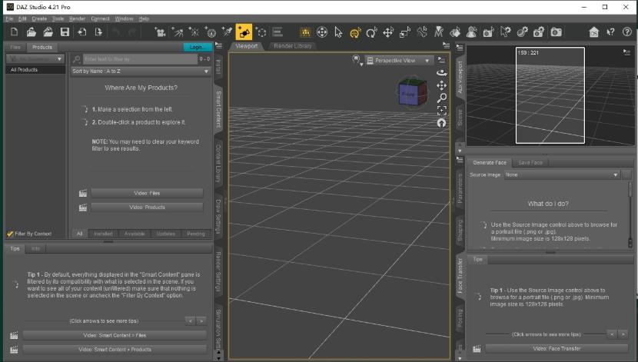Click the Open file folder icon
The image size is (638, 362).
pyautogui.click(x=32, y=32)
